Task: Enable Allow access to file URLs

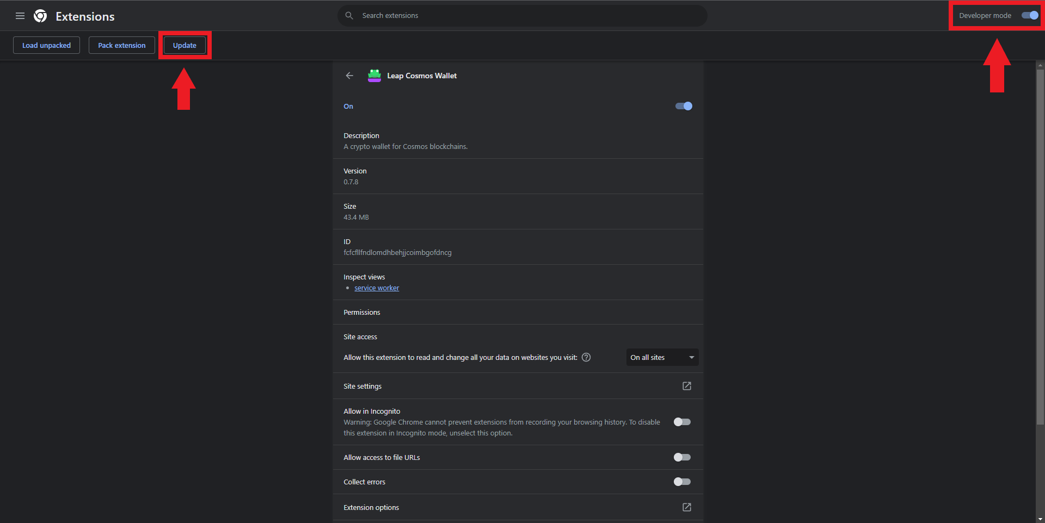Action: click(x=682, y=457)
